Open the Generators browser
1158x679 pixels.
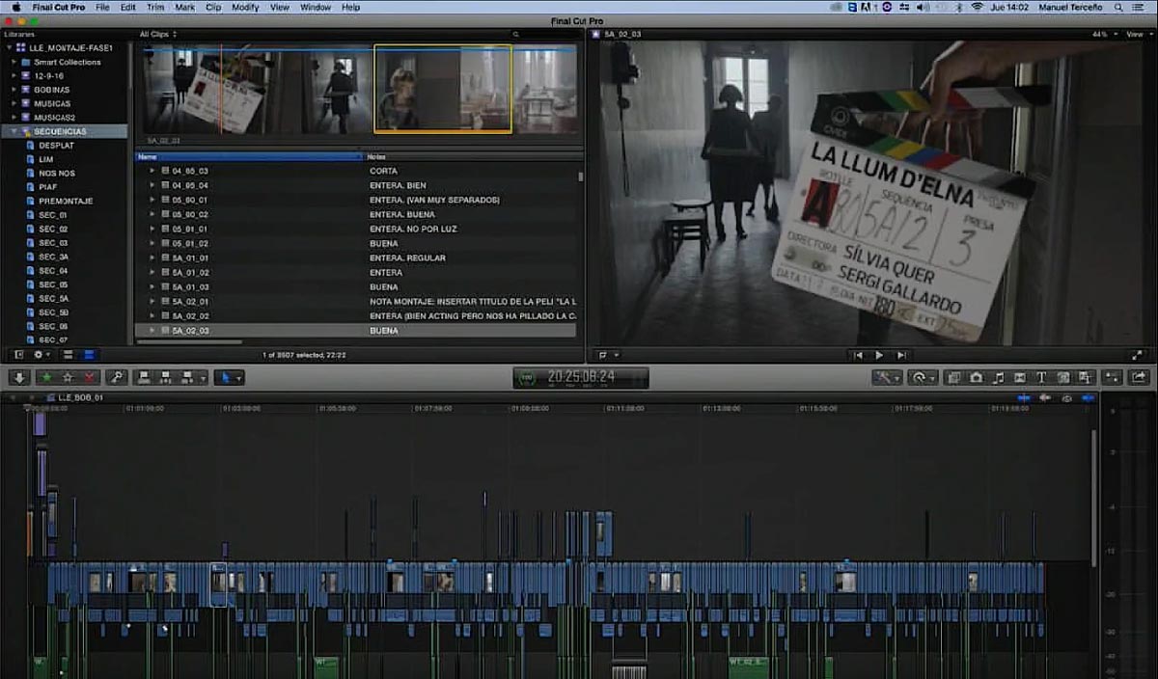[x=1063, y=377]
